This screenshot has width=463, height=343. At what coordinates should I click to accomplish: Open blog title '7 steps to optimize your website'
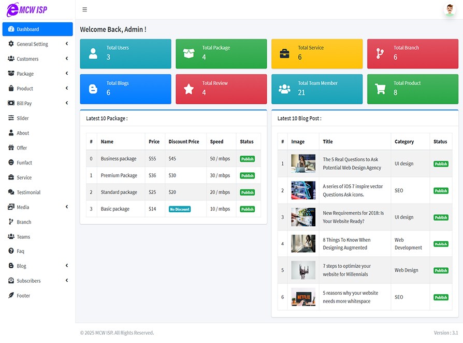[346, 270]
